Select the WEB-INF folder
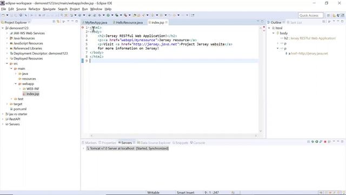 [32, 89]
